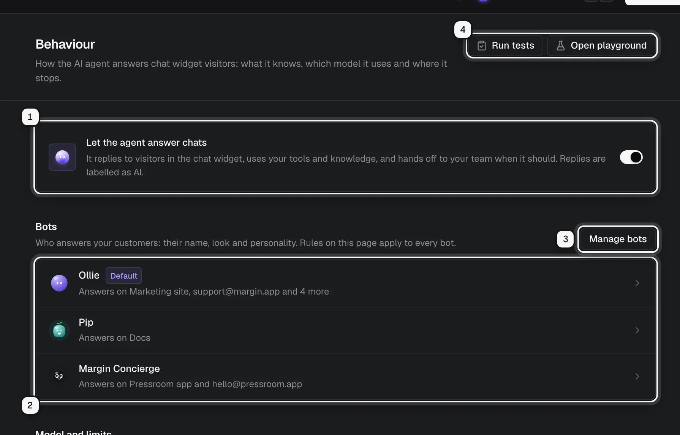This screenshot has height=435, width=680.
Task: Select the Margin Concierge bot name
Action: coord(119,369)
